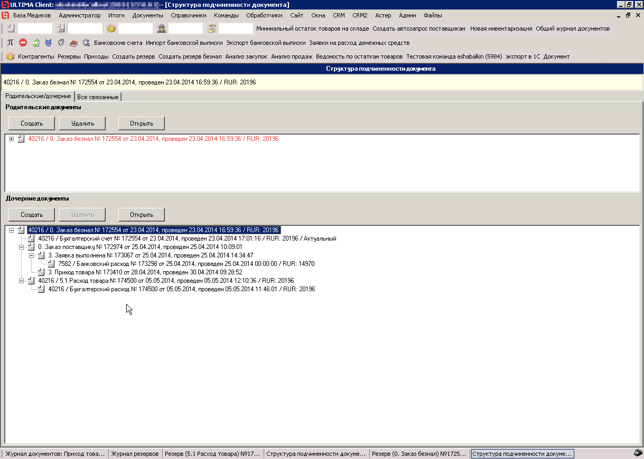644x459 pixels.
Task: Click Создать under Дочерние документы
Action: pos(32,215)
